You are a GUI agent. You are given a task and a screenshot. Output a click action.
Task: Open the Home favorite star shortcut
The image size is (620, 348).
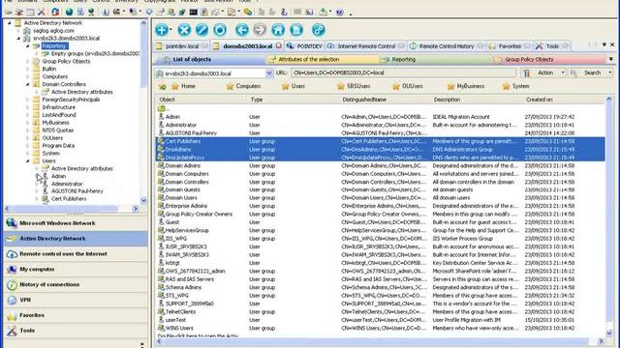[183, 86]
